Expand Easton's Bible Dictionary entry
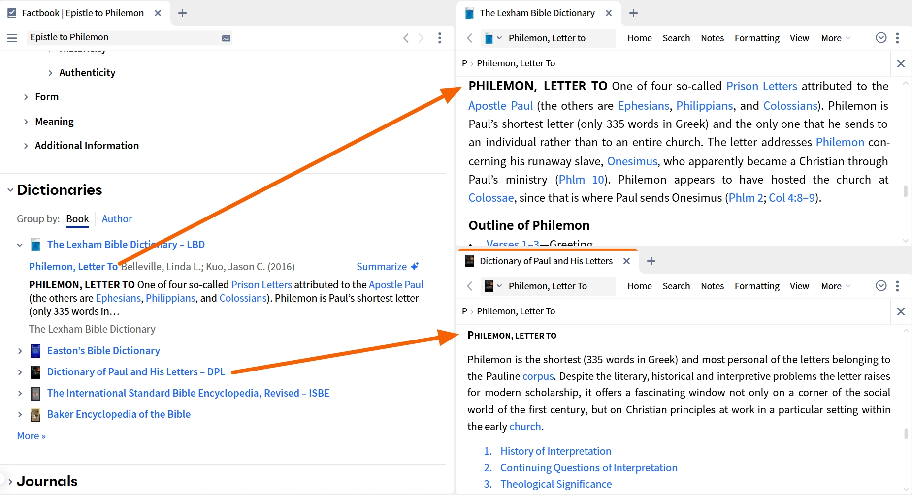This screenshot has height=495, width=912. (x=20, y=351)
